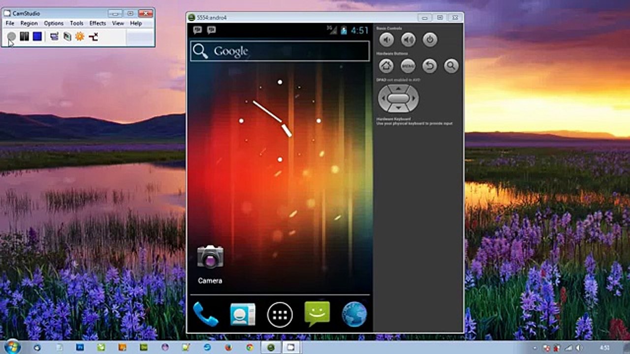This screenshot has width=630, height=354.
Task: Click CamStudio's stacked-pages toolbar icon
Action: pos(67,36)
